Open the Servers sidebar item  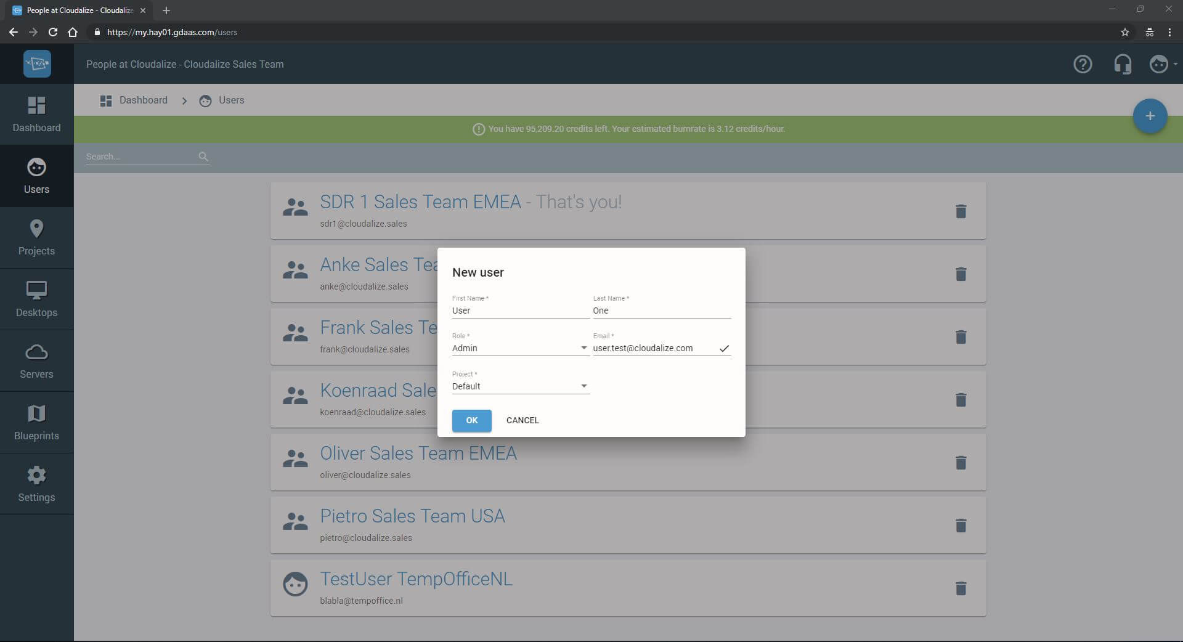pos(36,360)
